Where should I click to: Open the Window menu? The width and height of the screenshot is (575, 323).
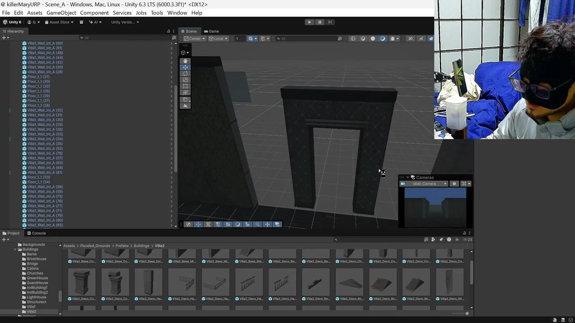(177, 13)
